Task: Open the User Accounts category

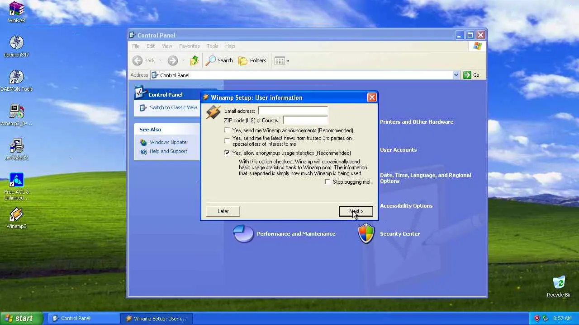Action: (x=398, y=150)
